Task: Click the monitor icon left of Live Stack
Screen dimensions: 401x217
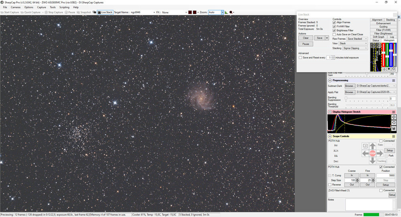Action: coord(94,12)
